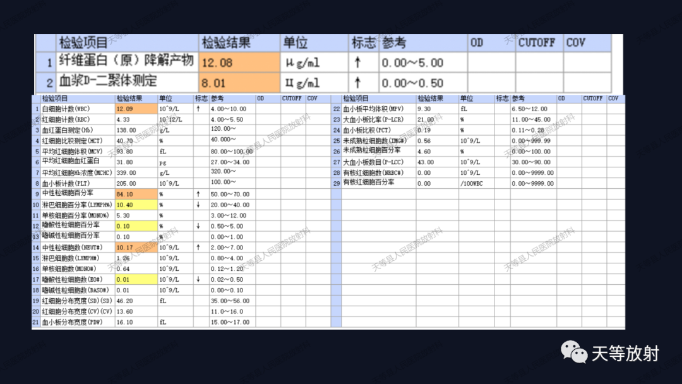Select the 纤维蛋白（原）降解产物 item name

[x=126, y=61]
